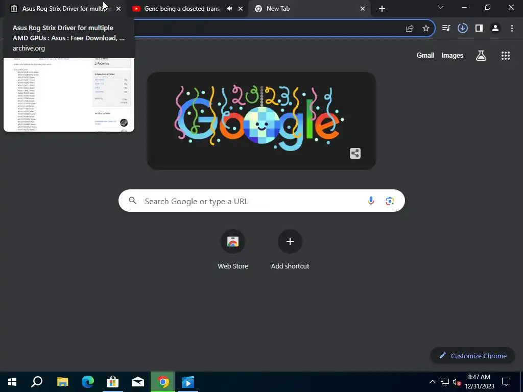The image size is (523, 392).
Task: Share the Google Doodle
Action: (355, 153)
